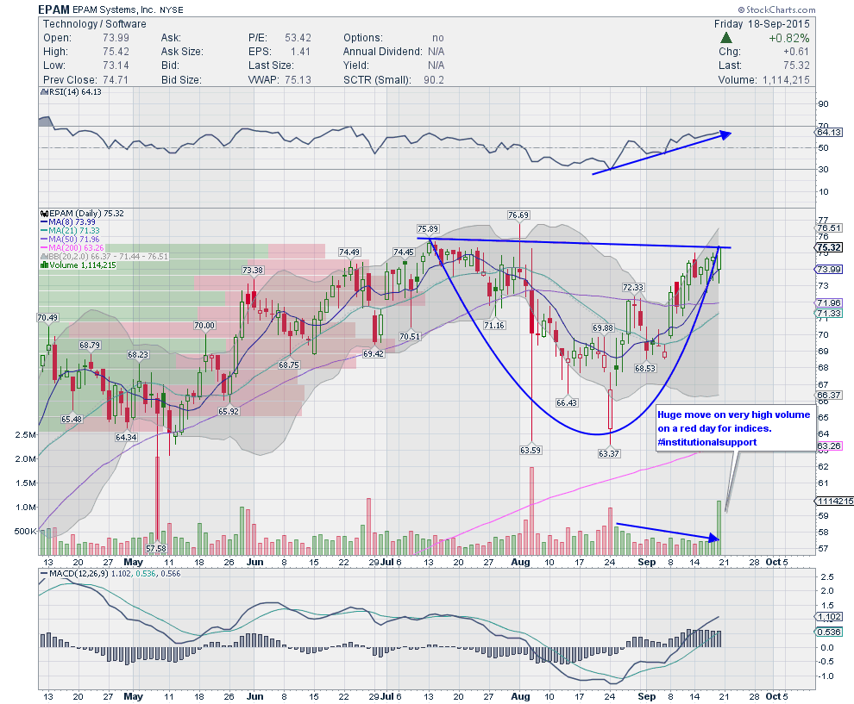The image size is (854, 704).
Task: Click the 64.34 low price label
Action: [x=126, y=437]
